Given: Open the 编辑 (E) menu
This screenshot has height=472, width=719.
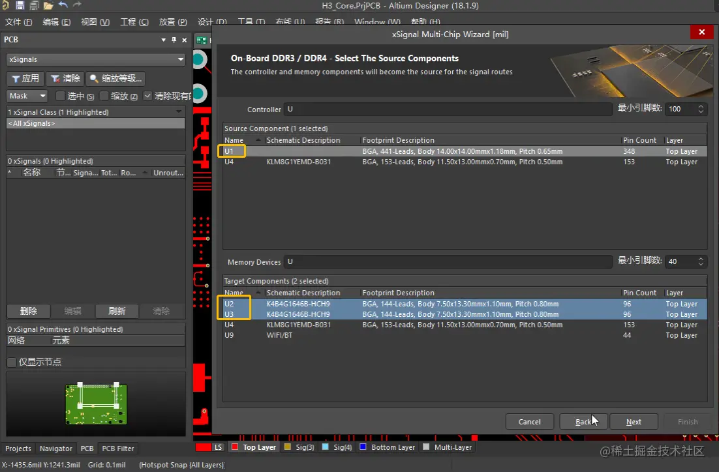Looking at the screenshot, I should 56,22.
